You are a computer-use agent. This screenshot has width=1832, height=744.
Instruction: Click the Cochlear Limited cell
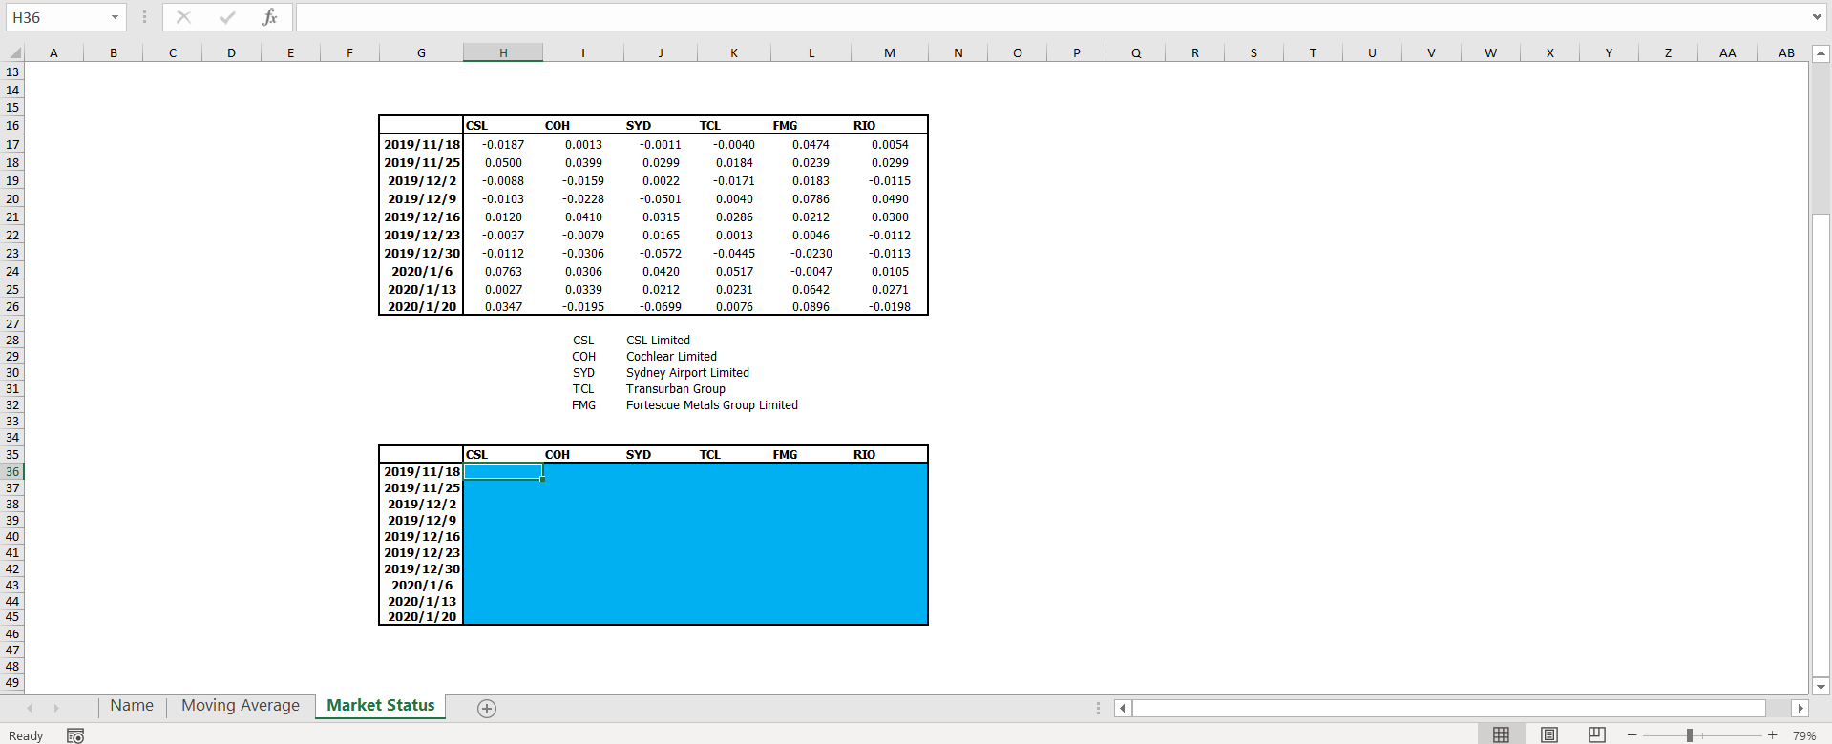(x=671, y=357)
